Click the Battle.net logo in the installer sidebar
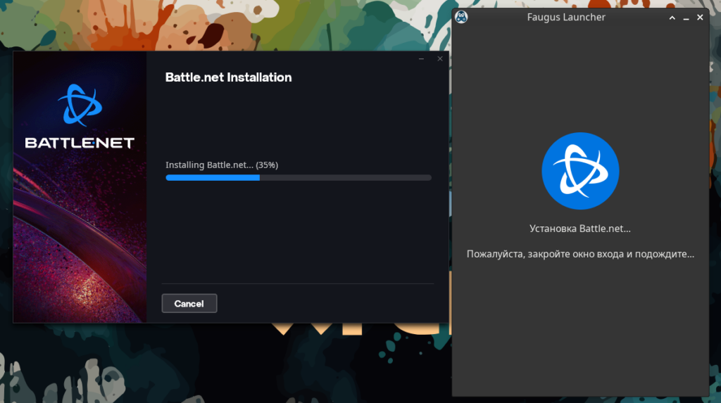 point(80,105)
